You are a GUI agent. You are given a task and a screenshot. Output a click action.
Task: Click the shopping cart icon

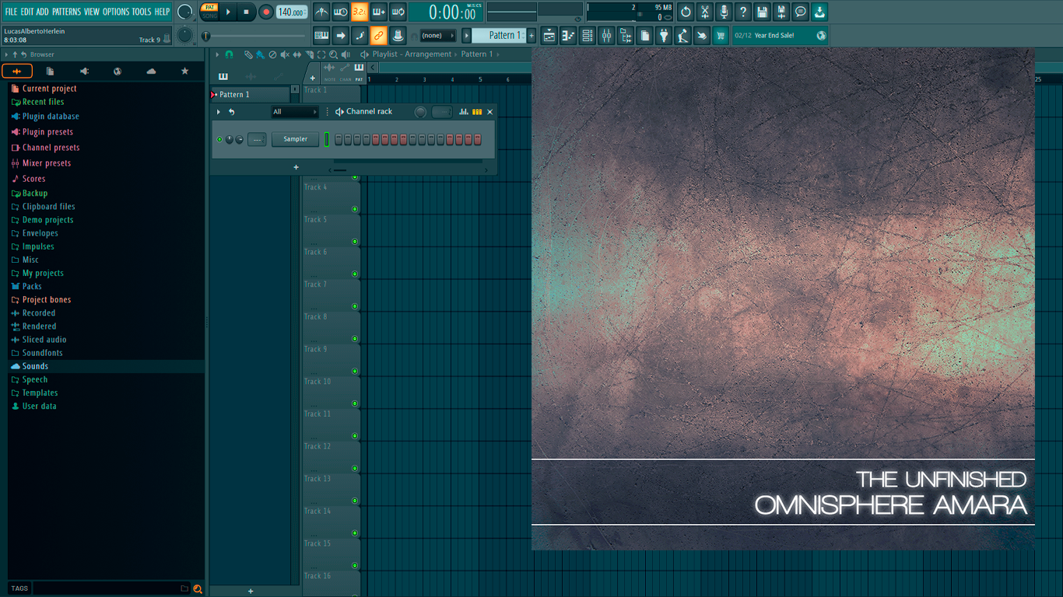click(x=721, y=35)
